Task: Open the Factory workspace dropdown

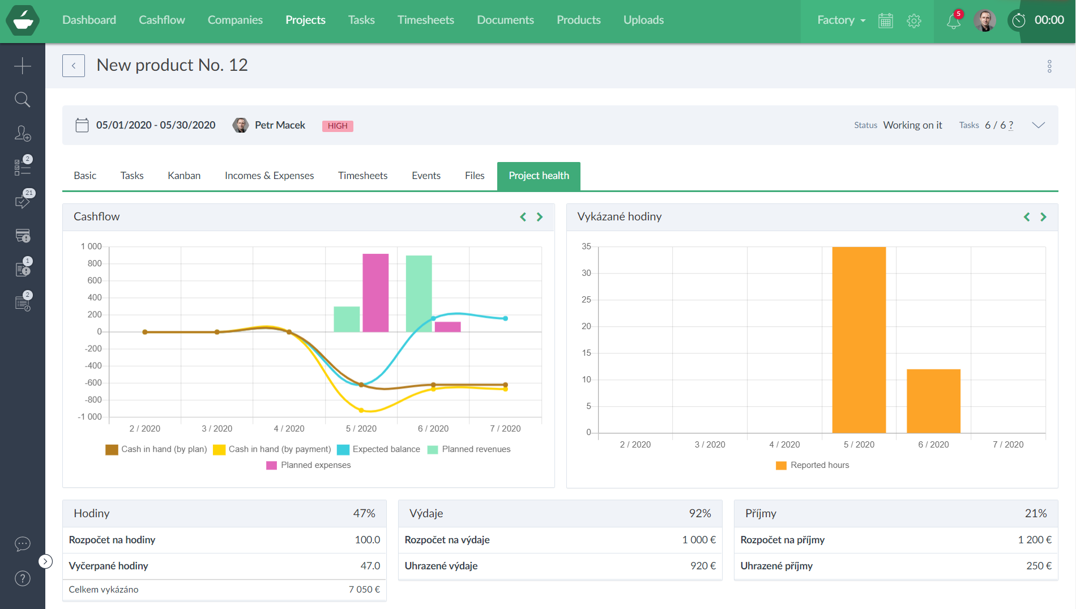Action: click(x=841, y=20)
